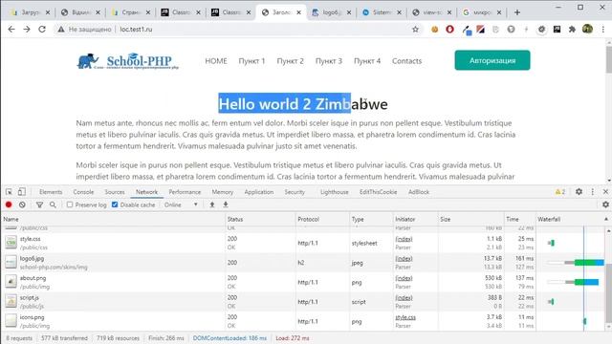Select the icons.png request row
The width and height of the screenshot is (612, 344).
(302, 321)
